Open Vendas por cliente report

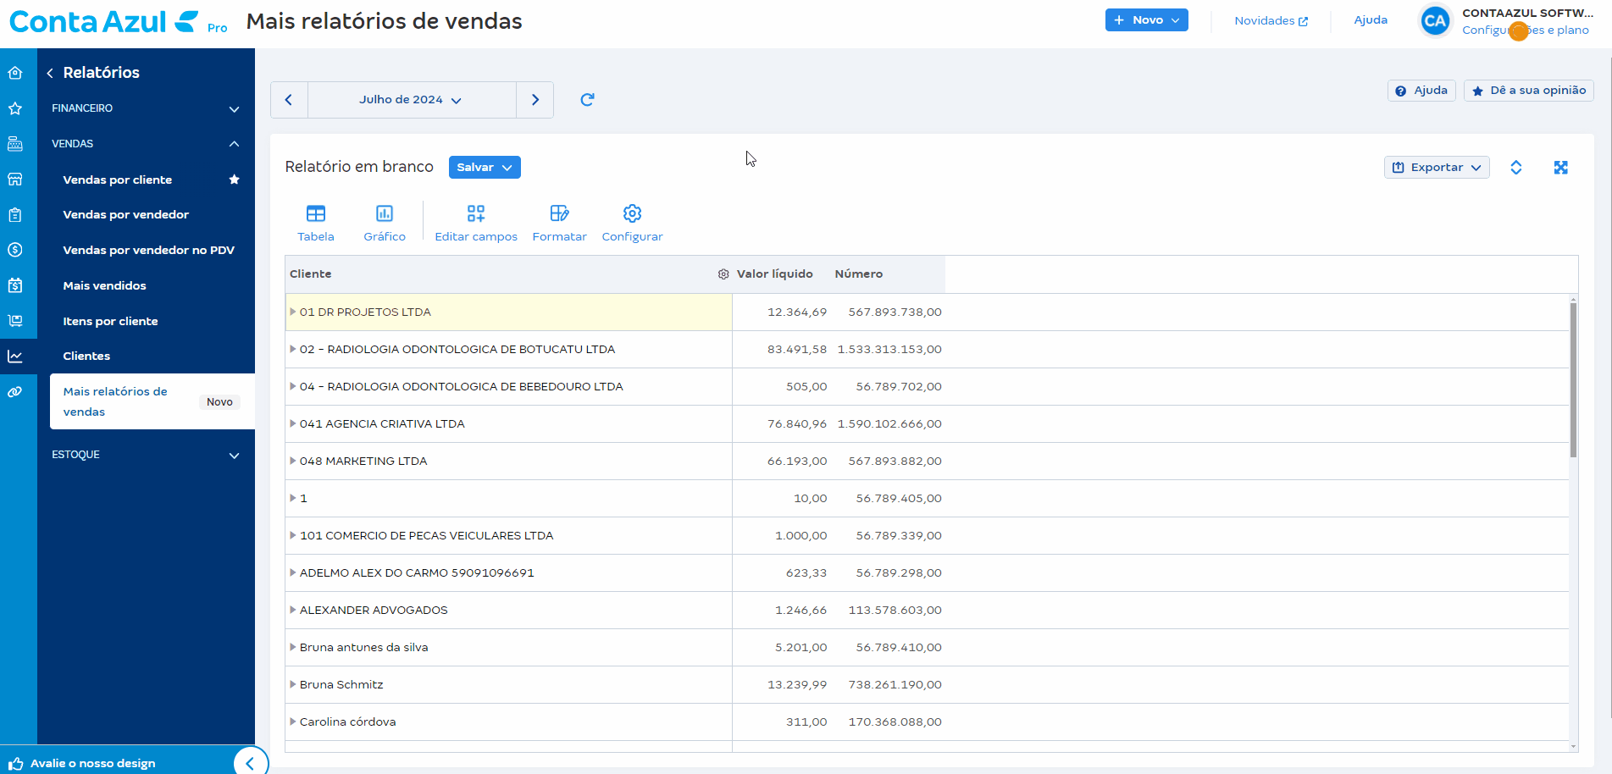tap(118, 180)
